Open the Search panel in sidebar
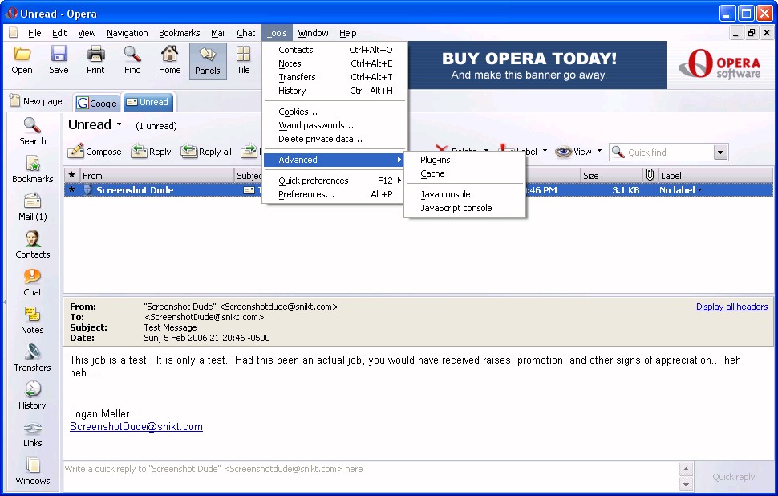Image resolution: width=778 pixels, height=496 pixels. tap(33, 132)
